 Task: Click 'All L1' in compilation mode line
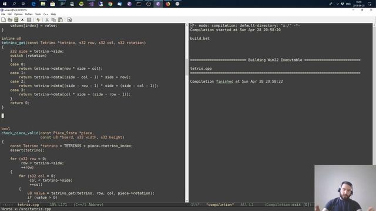pos(247,205)
